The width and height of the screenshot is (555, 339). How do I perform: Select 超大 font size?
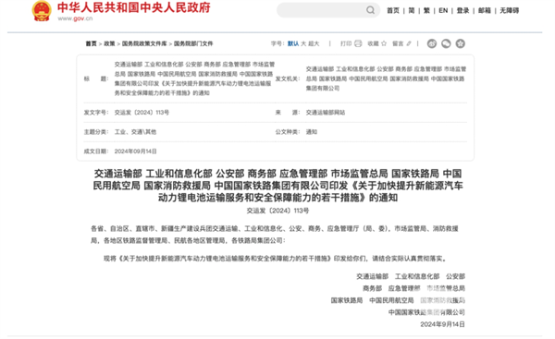pos(314,43)
